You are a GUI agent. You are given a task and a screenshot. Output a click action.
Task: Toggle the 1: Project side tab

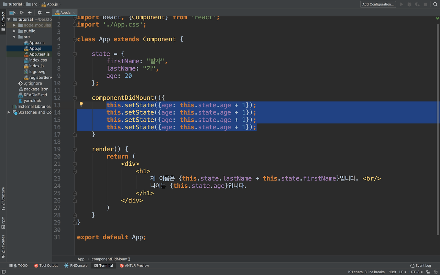pyautogui.click(x=3, y=22)
